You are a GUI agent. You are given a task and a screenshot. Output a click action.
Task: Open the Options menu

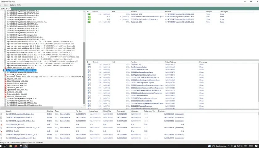13,5
